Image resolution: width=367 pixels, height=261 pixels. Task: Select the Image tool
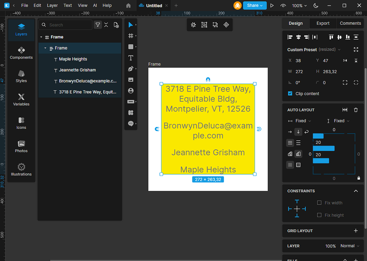pyautogui.click(x=131, y=80)
